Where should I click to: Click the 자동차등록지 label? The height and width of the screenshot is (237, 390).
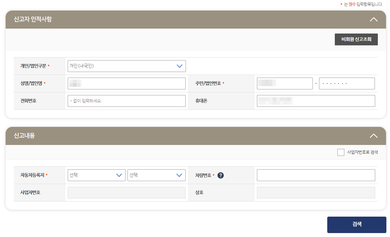[32, 175]
